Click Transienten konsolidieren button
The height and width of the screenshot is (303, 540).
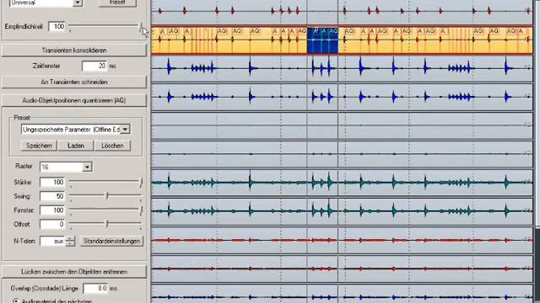(x=74, y=50)
